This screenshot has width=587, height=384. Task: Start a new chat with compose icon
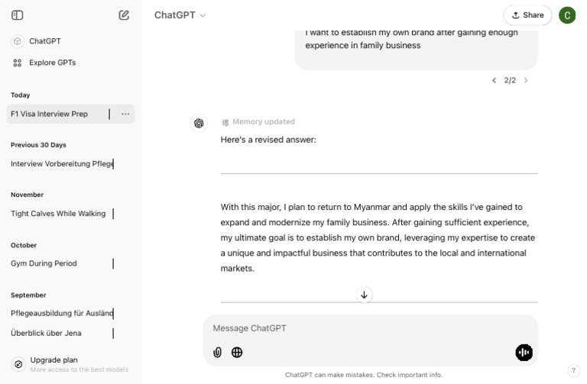[124, 15]
